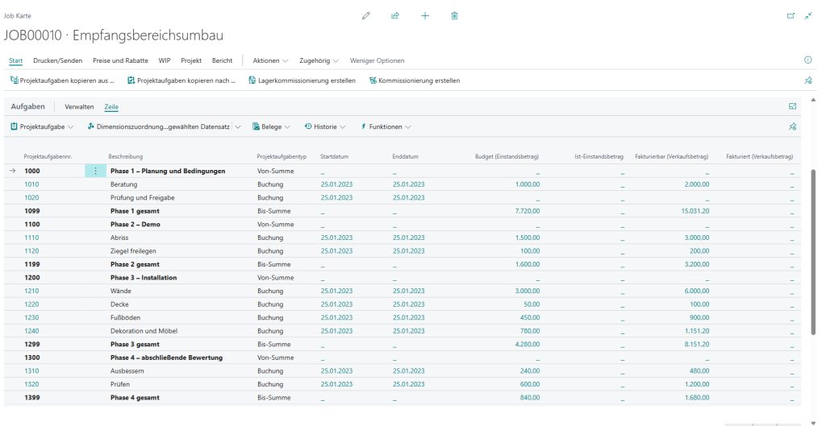Click the vertical scrollbar of task list
826x426 pixels.
point(813,251)
